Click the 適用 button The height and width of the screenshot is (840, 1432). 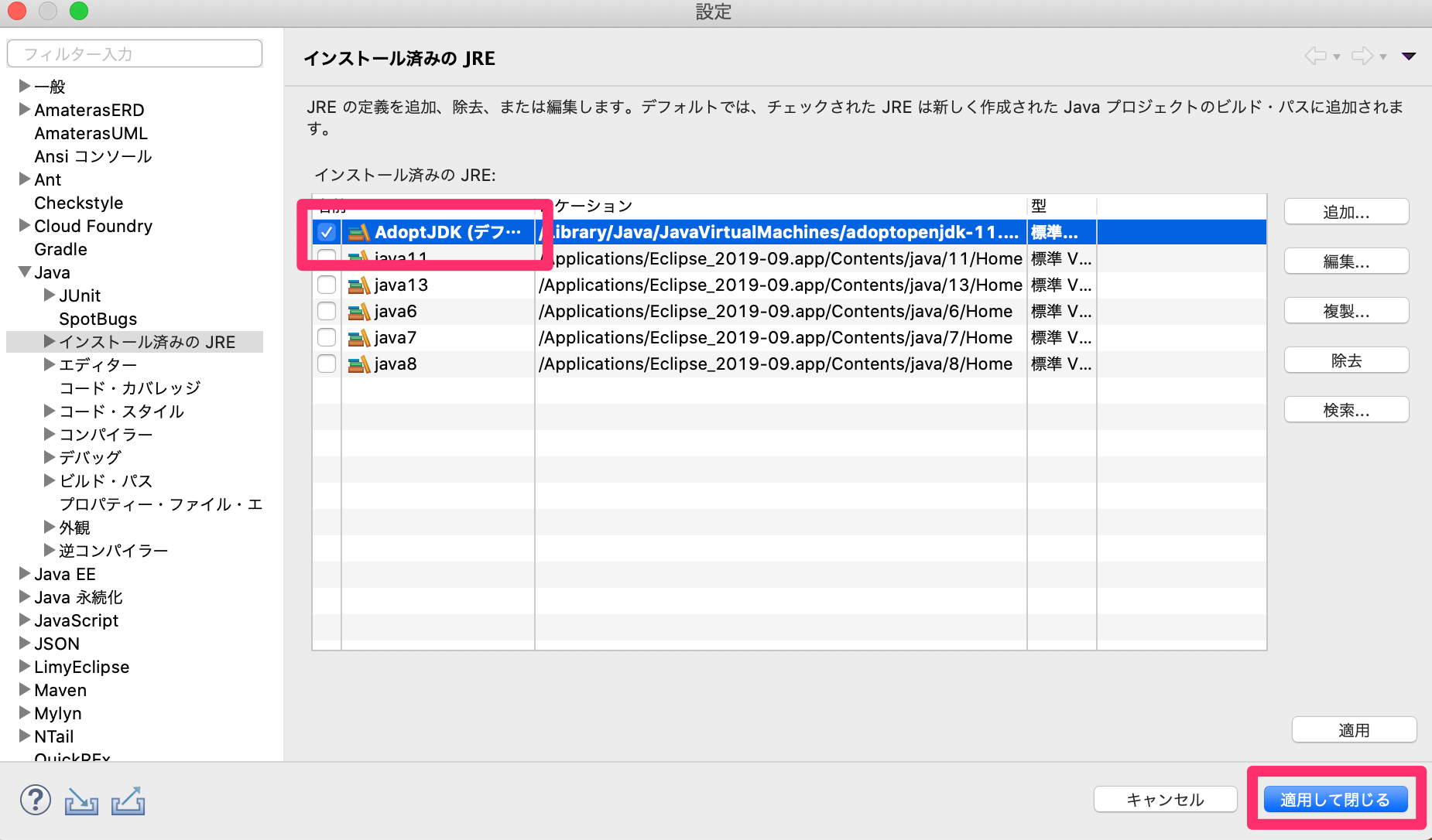pyautogui.click(x=1354, y=730)
